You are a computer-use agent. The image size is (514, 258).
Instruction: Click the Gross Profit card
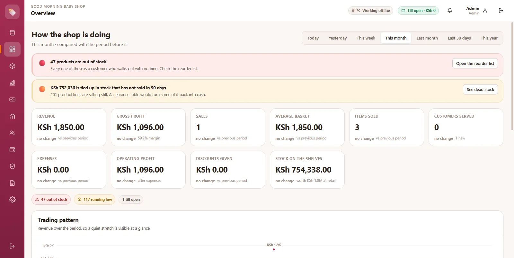click(148, 127)
